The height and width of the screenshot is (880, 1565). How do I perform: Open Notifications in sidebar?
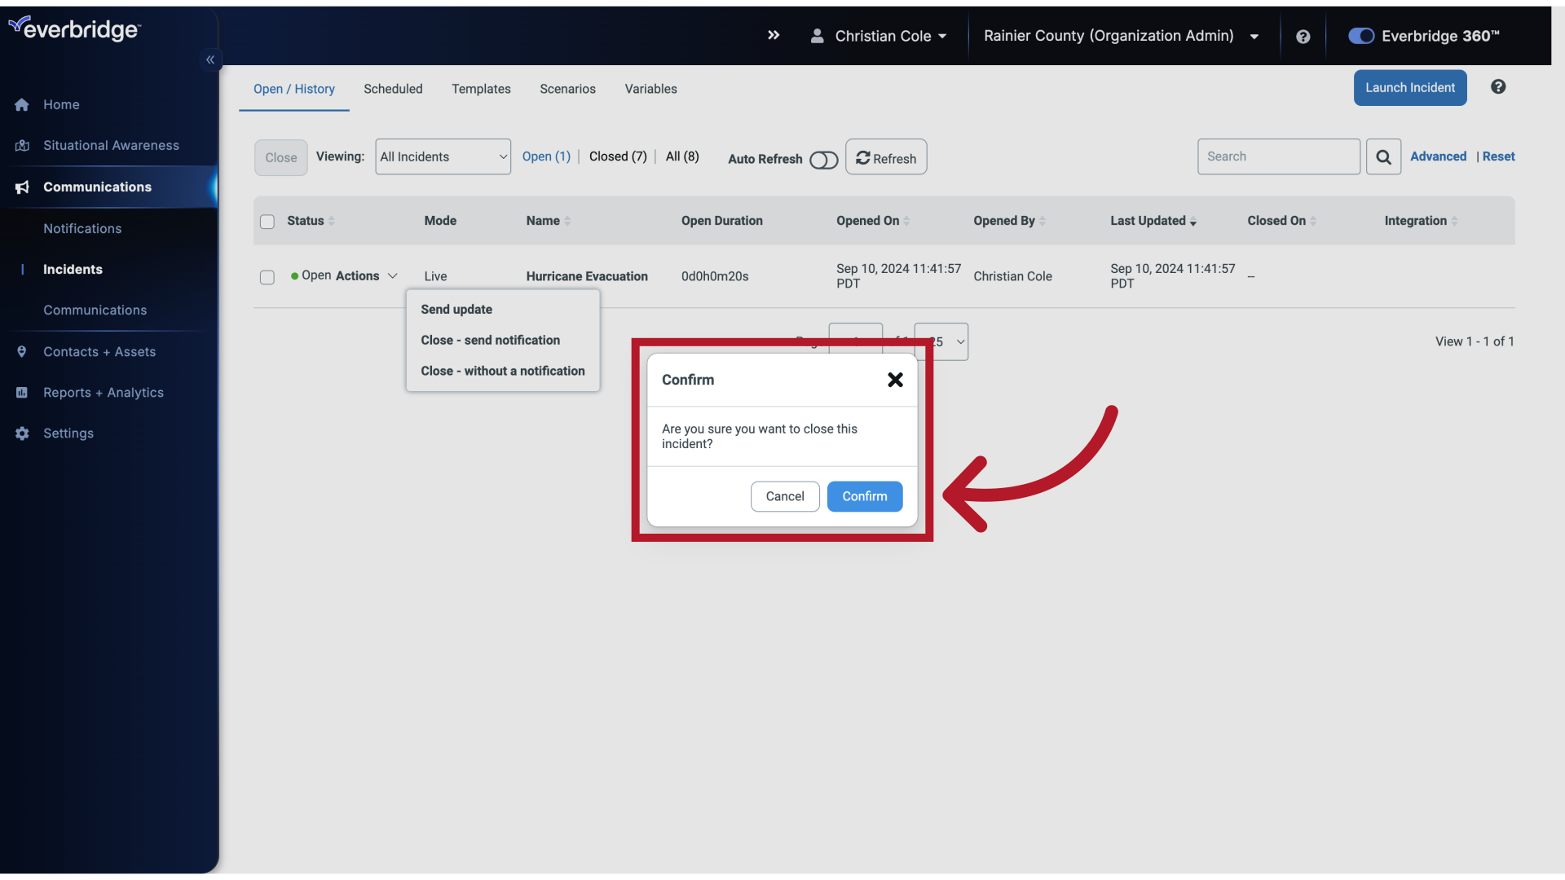[82, 229]
